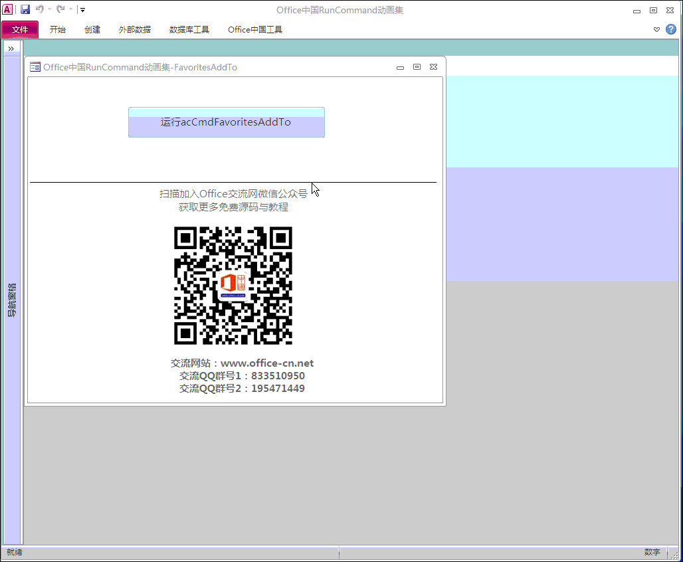Expand the ribbon with the chevron icon
The height and width of the screenshot is (562, 683).
coord(656,30)
